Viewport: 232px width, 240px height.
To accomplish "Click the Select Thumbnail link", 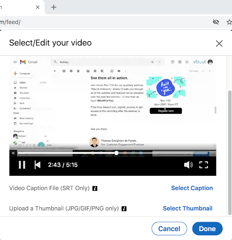I will pyautogui.click(x=188, y=209).
